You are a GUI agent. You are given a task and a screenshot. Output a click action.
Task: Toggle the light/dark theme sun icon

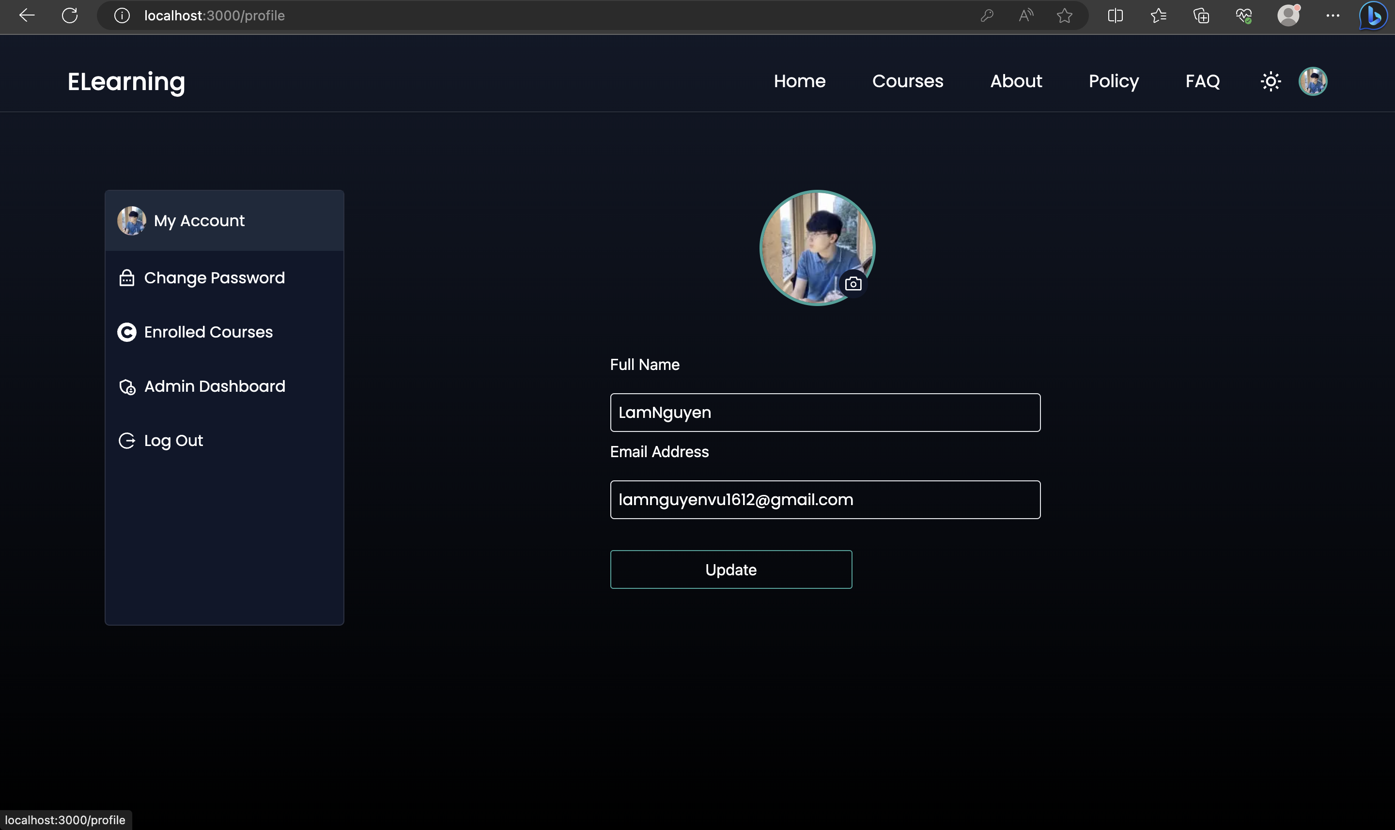point(1270,81)
